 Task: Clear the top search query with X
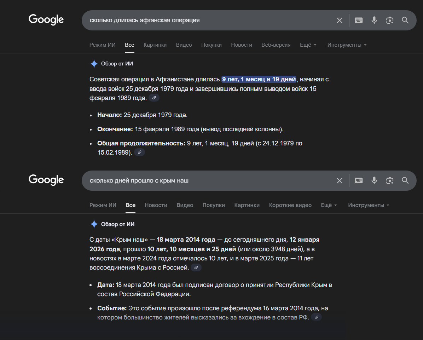tap(340, 20)
